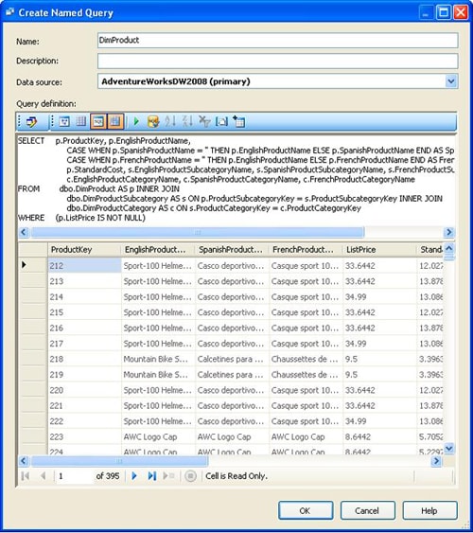Viewport: 473px width, 533px height.
Task: Run the query with green arrow
Action: [x=136, y=122]
